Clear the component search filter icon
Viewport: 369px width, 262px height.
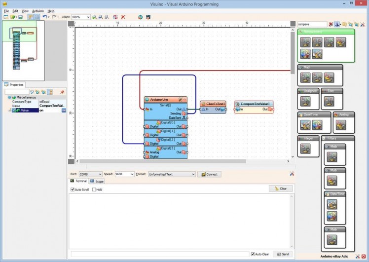point(331,24)
